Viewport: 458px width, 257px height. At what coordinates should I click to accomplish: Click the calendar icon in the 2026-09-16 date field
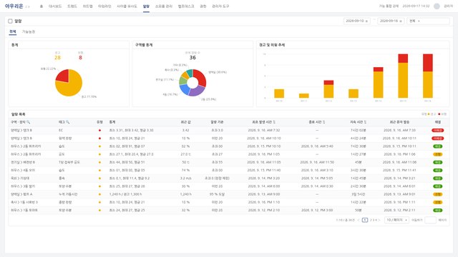[x=401, y=21]
